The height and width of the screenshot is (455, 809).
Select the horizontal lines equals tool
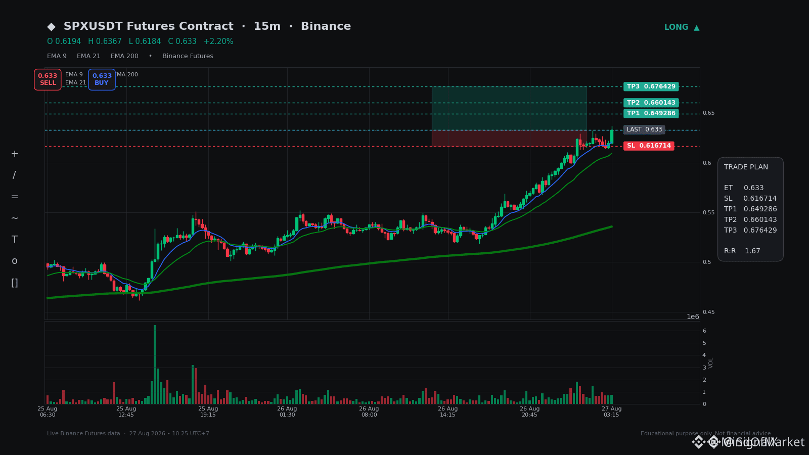(x=15, y=197)
